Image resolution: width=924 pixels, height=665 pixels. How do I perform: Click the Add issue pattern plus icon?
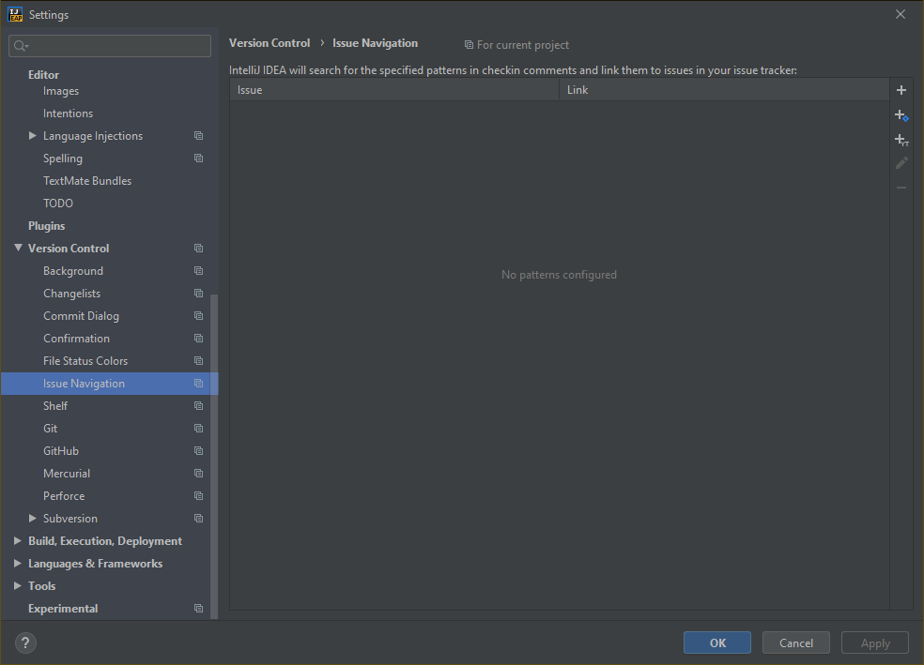tap(901, 90)
